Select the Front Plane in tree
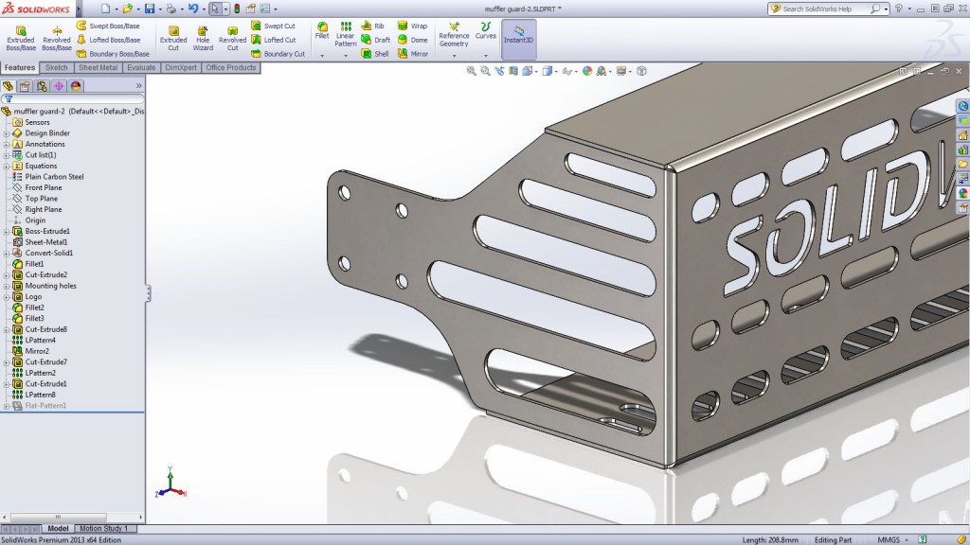This screenshot has width=970, height=545. pyautogui.click(x=37, y=188)
